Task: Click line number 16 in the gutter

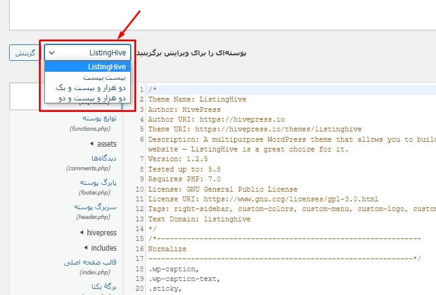Action: 140,249
